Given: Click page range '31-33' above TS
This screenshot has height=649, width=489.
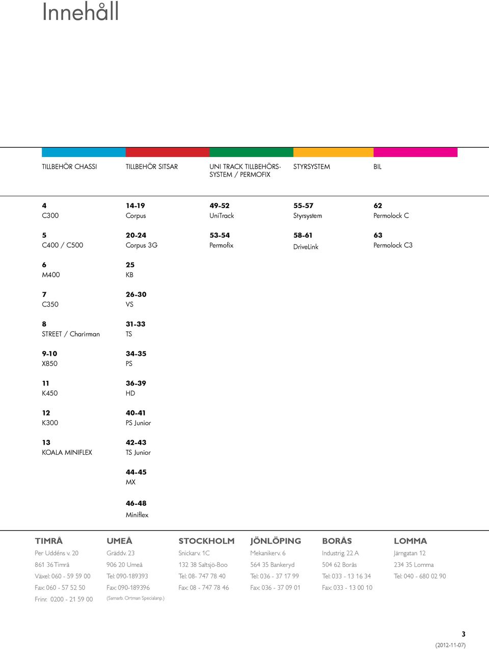Looking at the screenshot, I should coord(135,324).
